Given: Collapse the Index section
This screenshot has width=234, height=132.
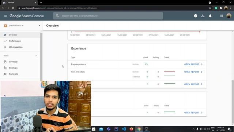Looking at the screenshot, I should click(36, 56).
